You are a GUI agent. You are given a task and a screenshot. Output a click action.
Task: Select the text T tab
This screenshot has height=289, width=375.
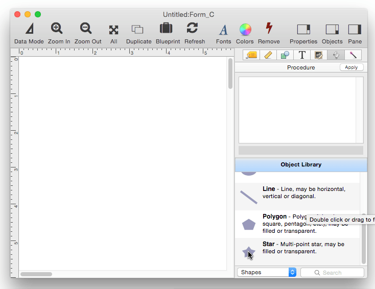tap(302, 55)
